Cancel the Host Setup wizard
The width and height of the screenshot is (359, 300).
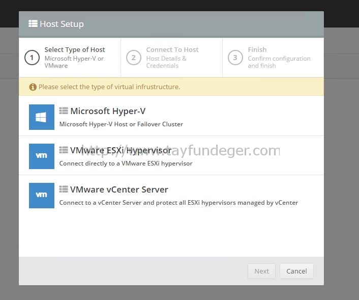pos(296,271)
